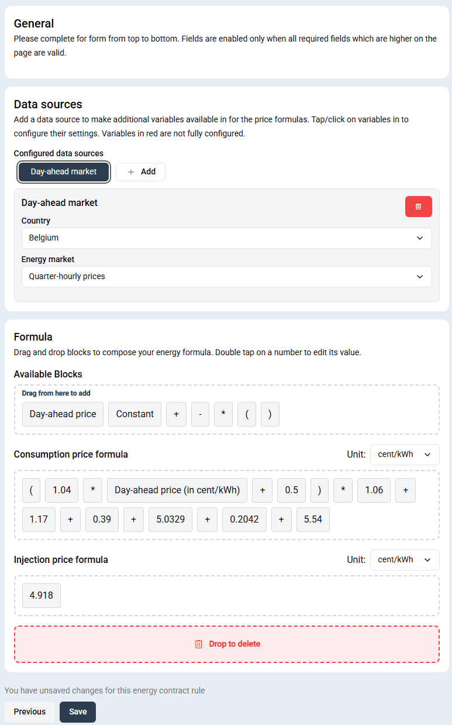The image size is (452, 725).
Task: Click the 5.0329 consumption formula block
Action: [x=170, y=519]
